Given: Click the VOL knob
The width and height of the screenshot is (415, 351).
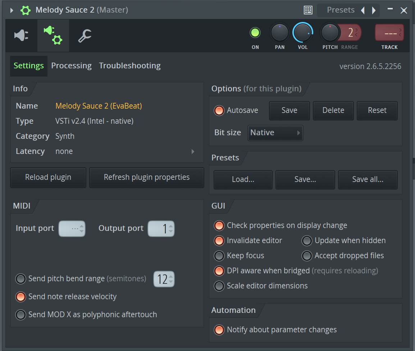Looking at the screenshot, I should [303, 33].
